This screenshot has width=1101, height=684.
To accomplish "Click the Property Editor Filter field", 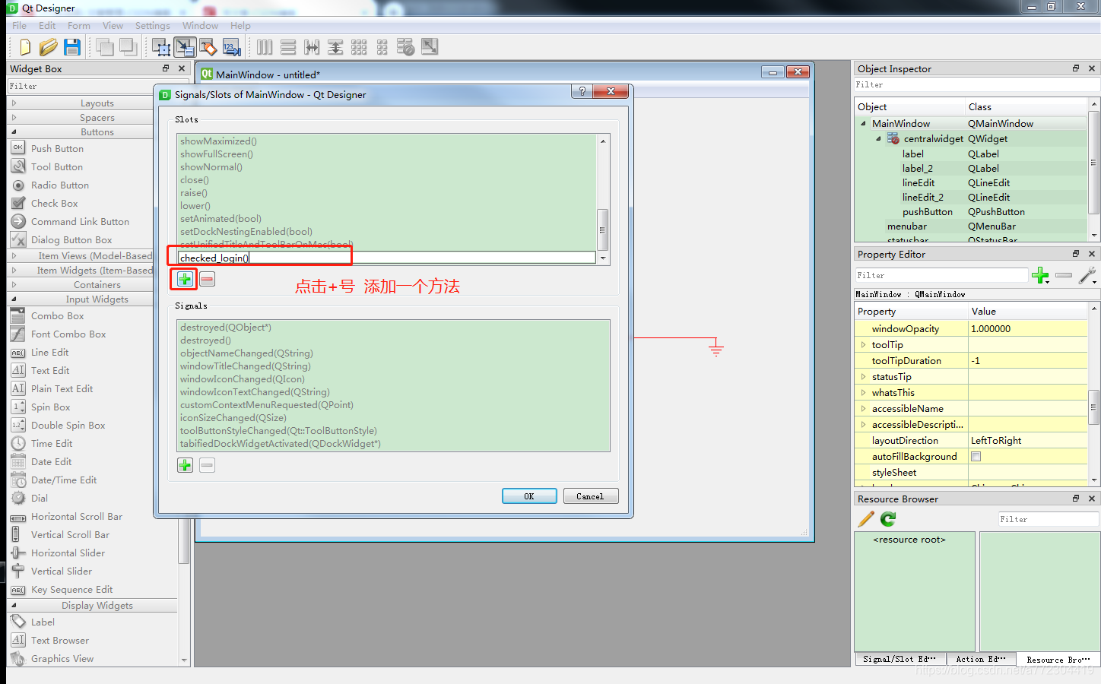I will tap(941, 275).
